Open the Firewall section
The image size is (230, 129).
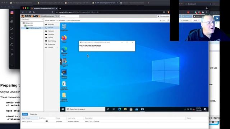50,48
